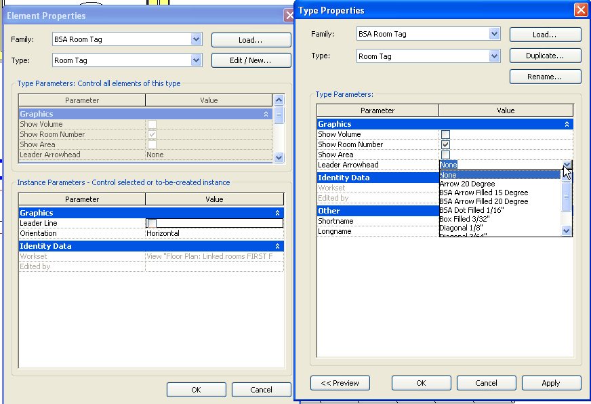Click Value column header in Type Properties
Image resolution: width=591 pixels, height=404 pixels.
pos(506,110)
